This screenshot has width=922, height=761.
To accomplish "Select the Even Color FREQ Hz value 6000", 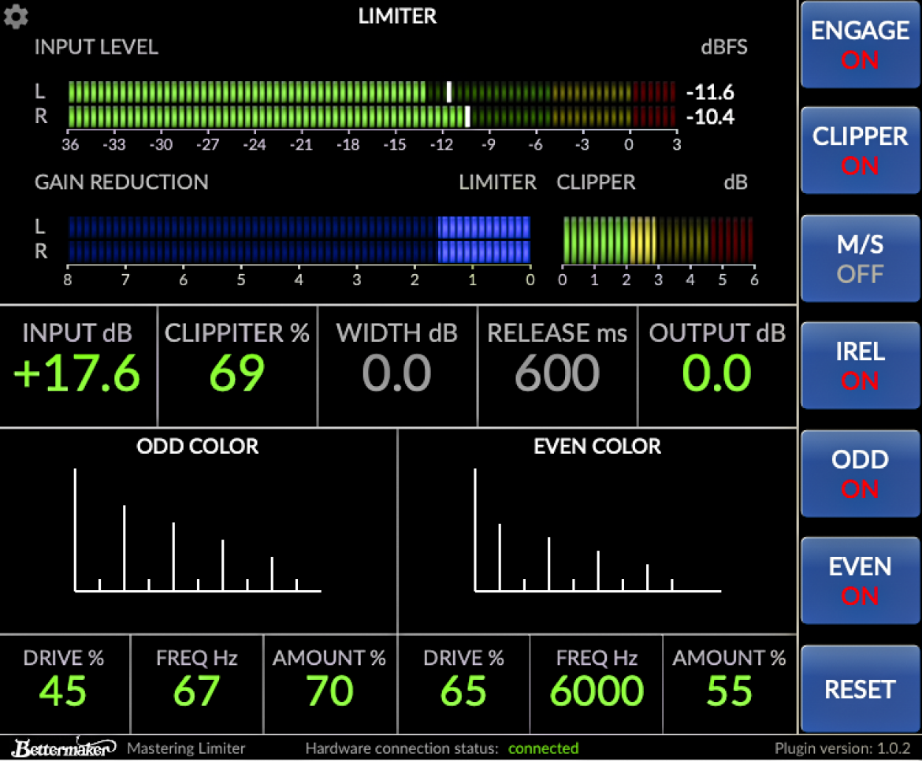I will 597,691.
